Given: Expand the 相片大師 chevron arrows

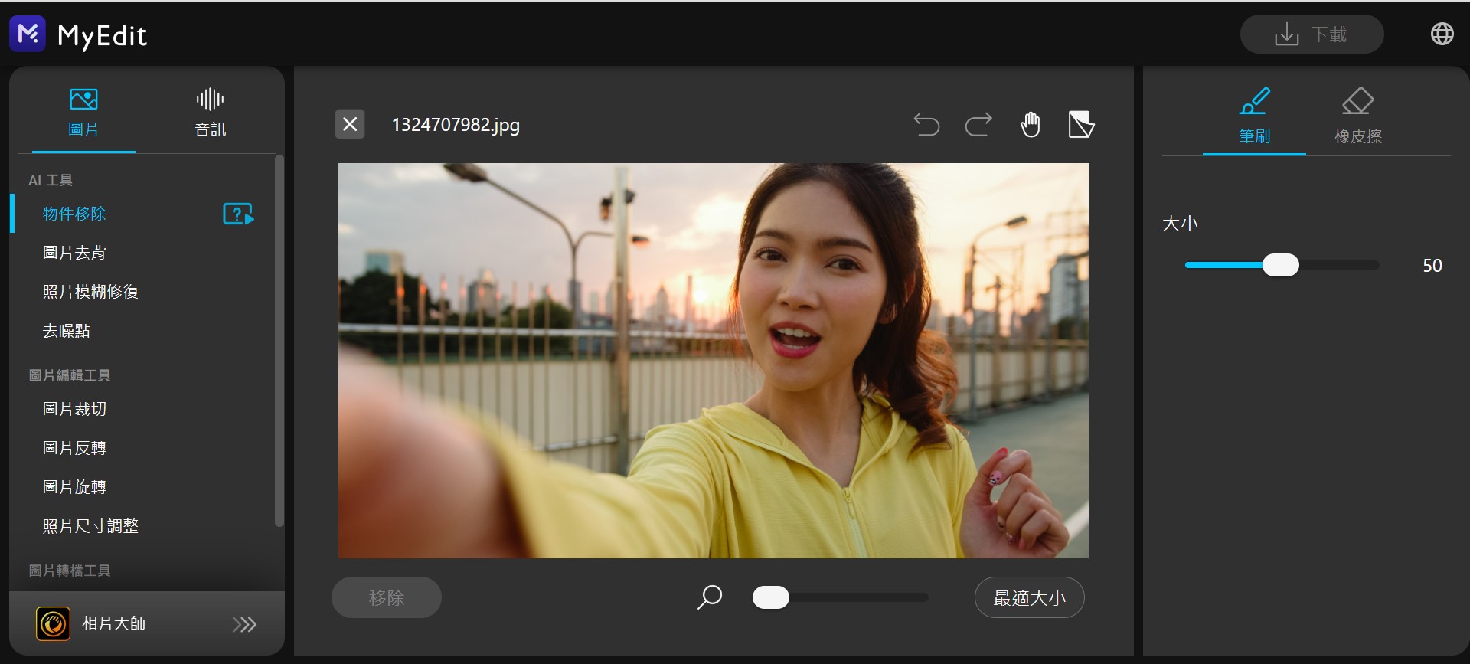Looking at the screenshot, I should click(244, 624).
